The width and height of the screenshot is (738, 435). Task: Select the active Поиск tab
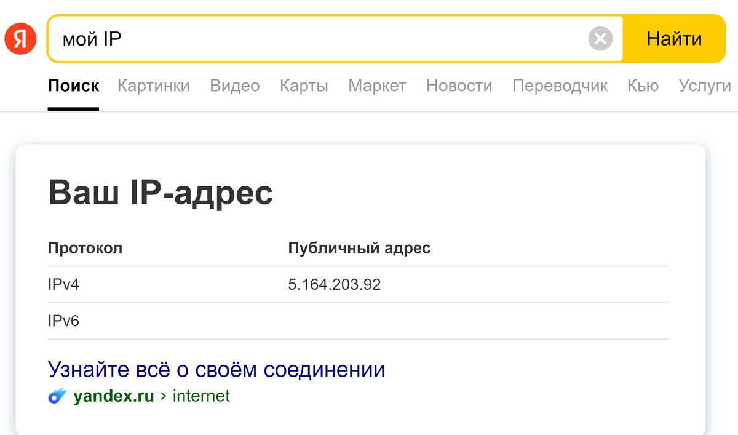(73, 86)
